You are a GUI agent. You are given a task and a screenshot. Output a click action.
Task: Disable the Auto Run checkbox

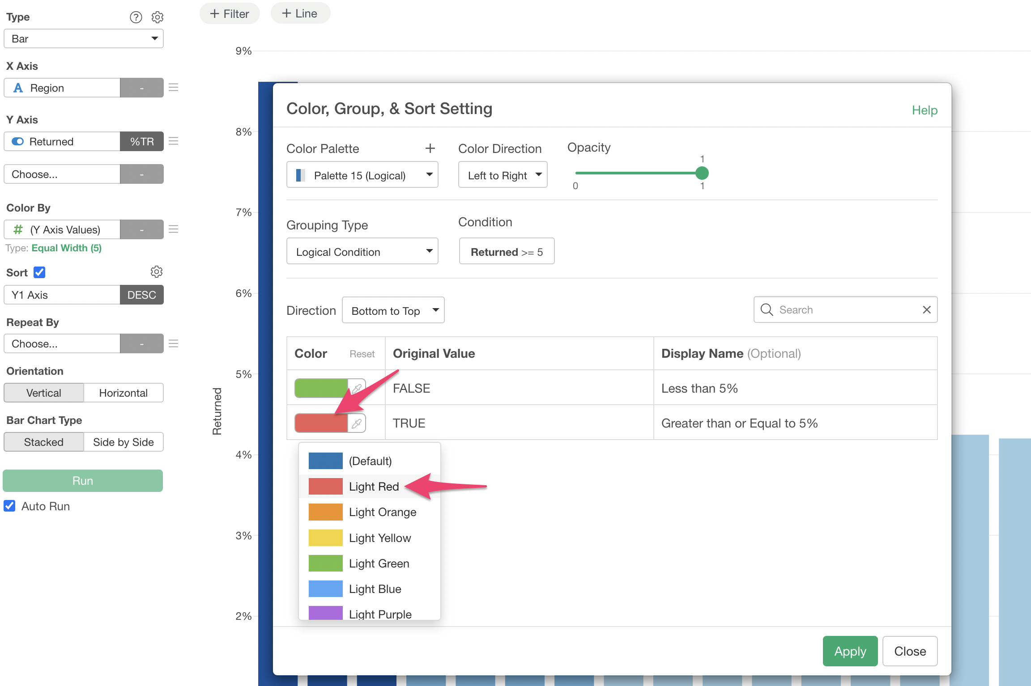[x=10, y=506]
